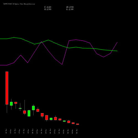Click the 27 Nov date label

[55, 131]
